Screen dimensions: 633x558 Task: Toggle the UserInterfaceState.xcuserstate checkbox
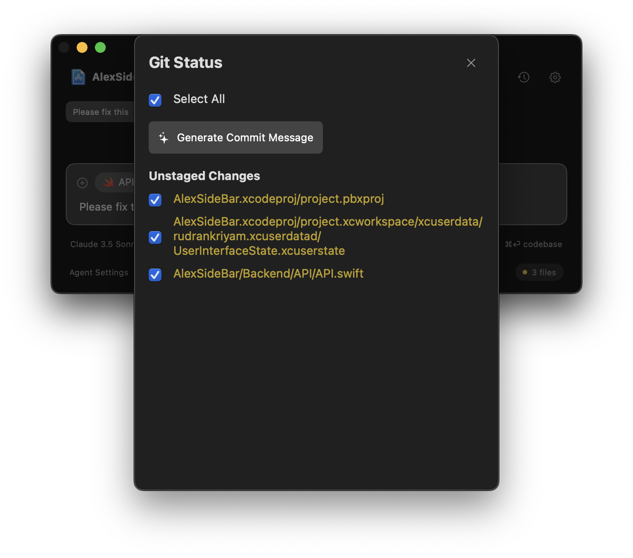coord(155,237)
